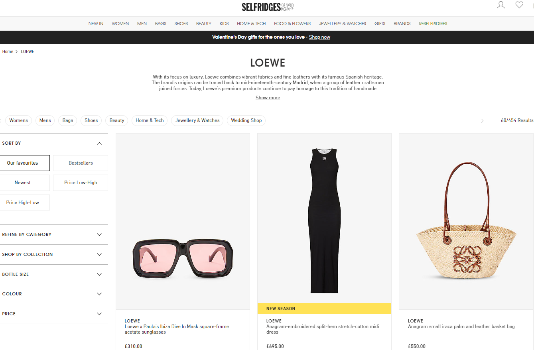Viewport: 534px width, 350px height.
Task: Sort by Price Low-High
Action: [x=81, y=183]
